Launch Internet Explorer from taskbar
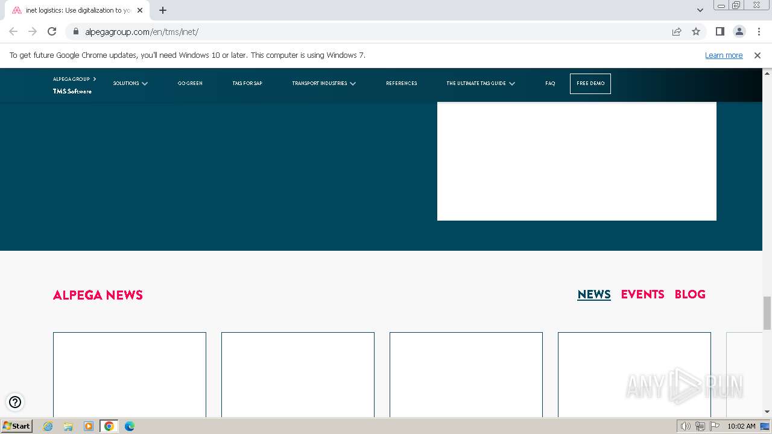Image resolution: width=772 pixels, height=434 pixels. (48, 426)
